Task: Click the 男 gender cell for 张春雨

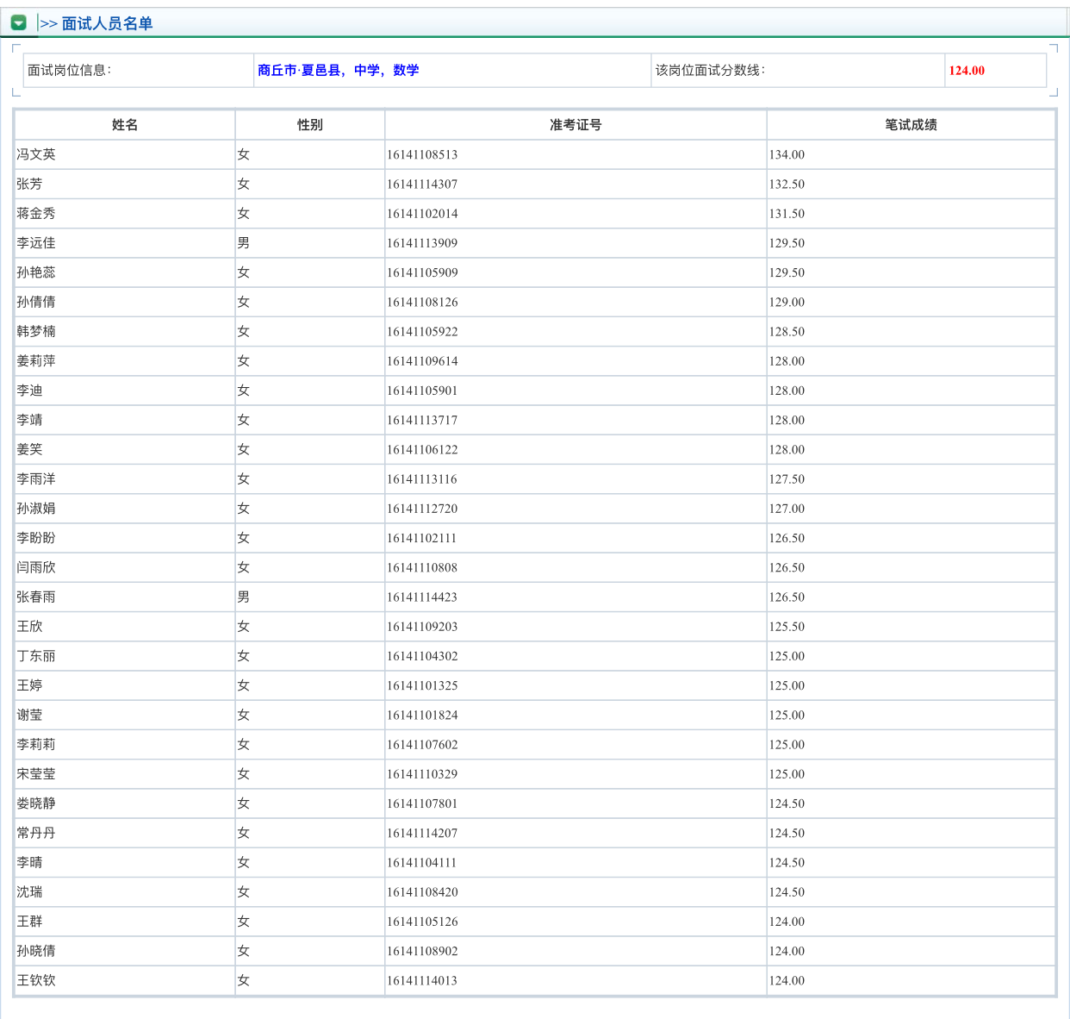Action: click(x=244, y=597)
